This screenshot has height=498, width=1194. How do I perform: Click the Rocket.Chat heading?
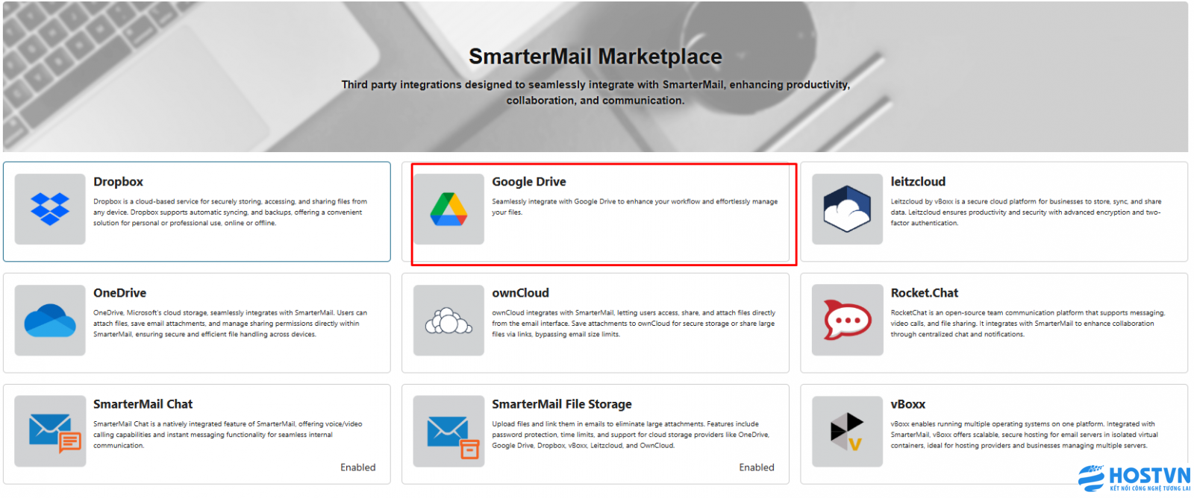pos(924,293)
